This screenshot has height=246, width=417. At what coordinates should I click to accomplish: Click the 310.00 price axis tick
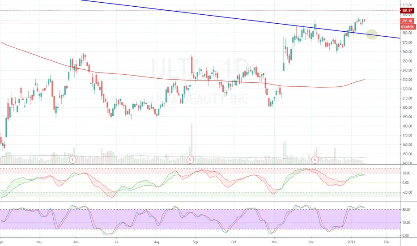[407, 5]
